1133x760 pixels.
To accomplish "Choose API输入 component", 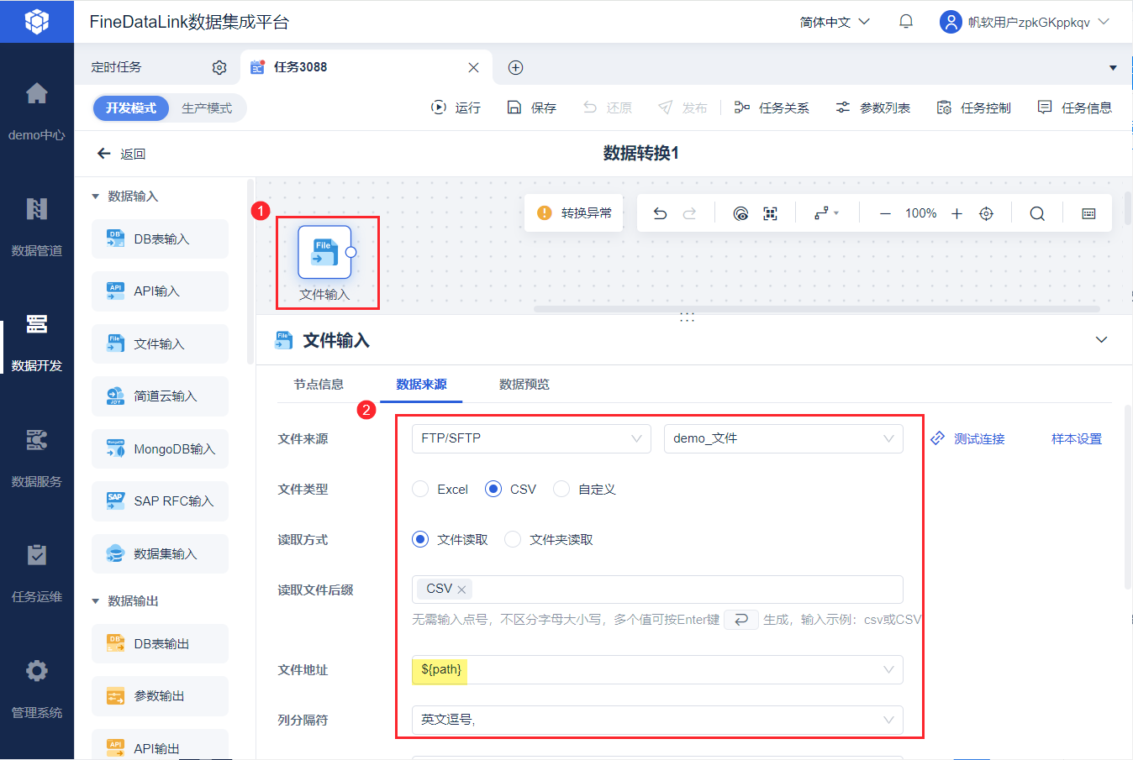I will click(160, 291).
